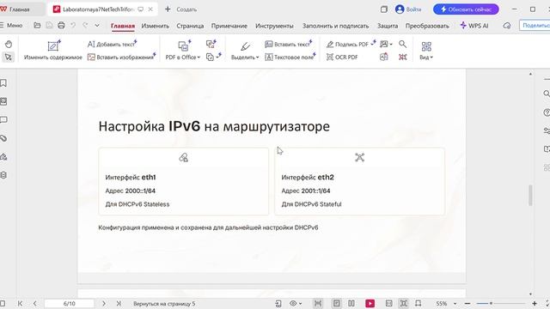
Task: Open Выделить highlight dropdown
Action: [245, 50]
